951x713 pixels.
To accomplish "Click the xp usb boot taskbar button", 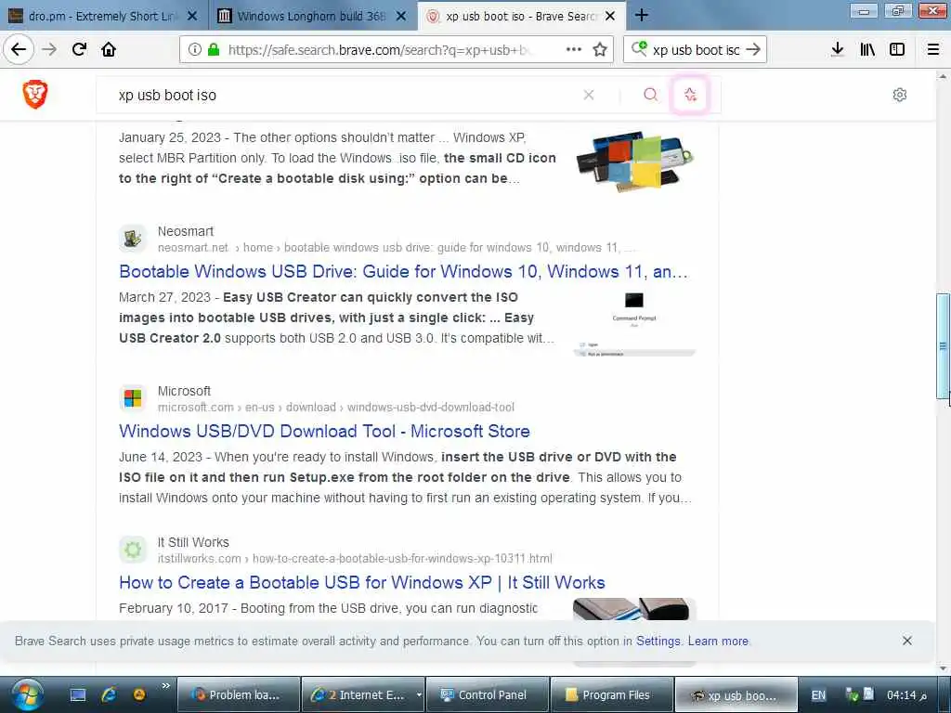I will click(736, 694).
